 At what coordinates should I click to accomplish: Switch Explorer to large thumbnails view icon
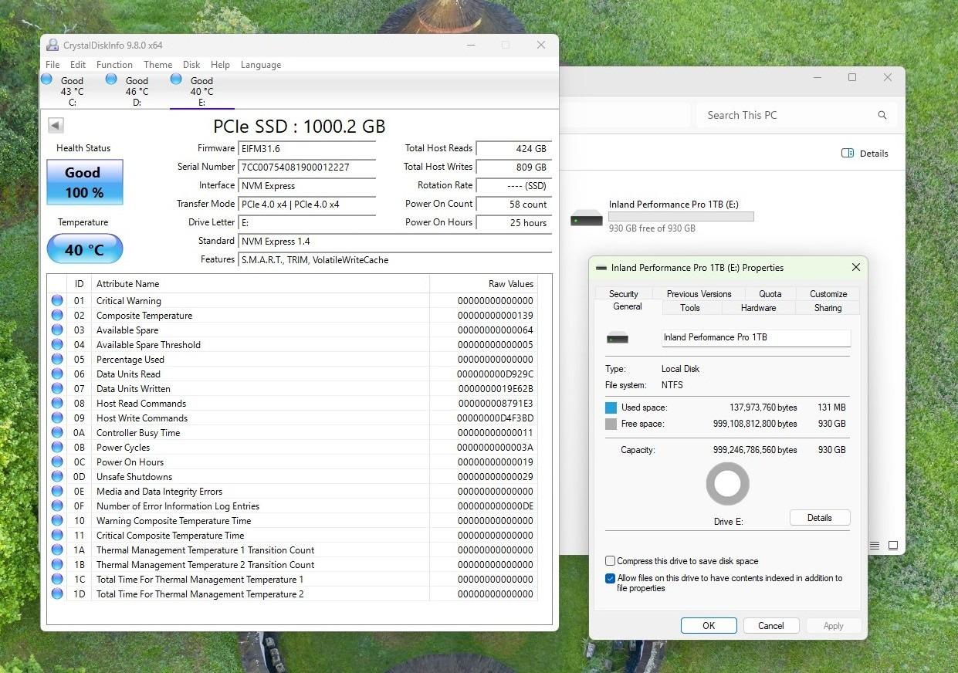[893, 545]
